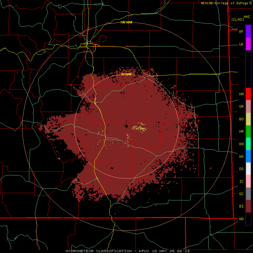Click the "IC" legend label
The width and height of the screenshot is (253, 253).
[241, 182]
